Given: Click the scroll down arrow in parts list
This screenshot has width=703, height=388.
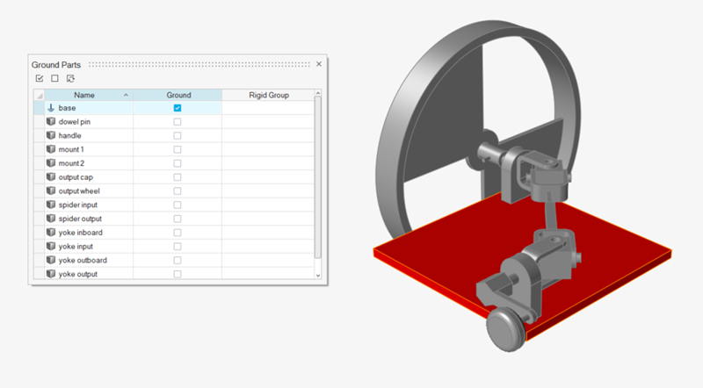Looking at the screenshot, I should pyautogui.click(x=318, y=275).
